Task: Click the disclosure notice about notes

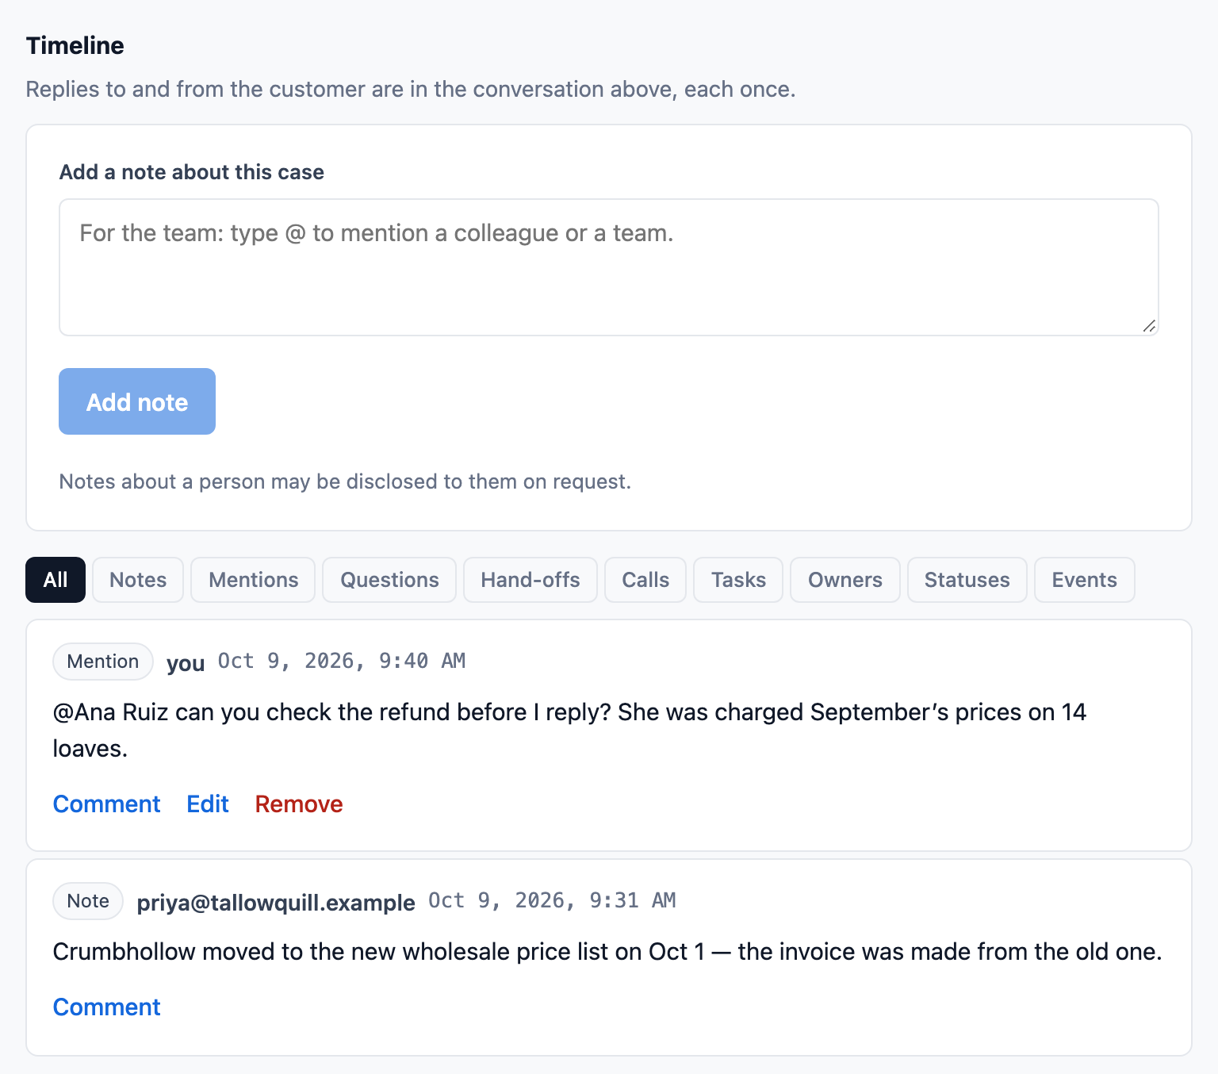Action: pos(345,481)
